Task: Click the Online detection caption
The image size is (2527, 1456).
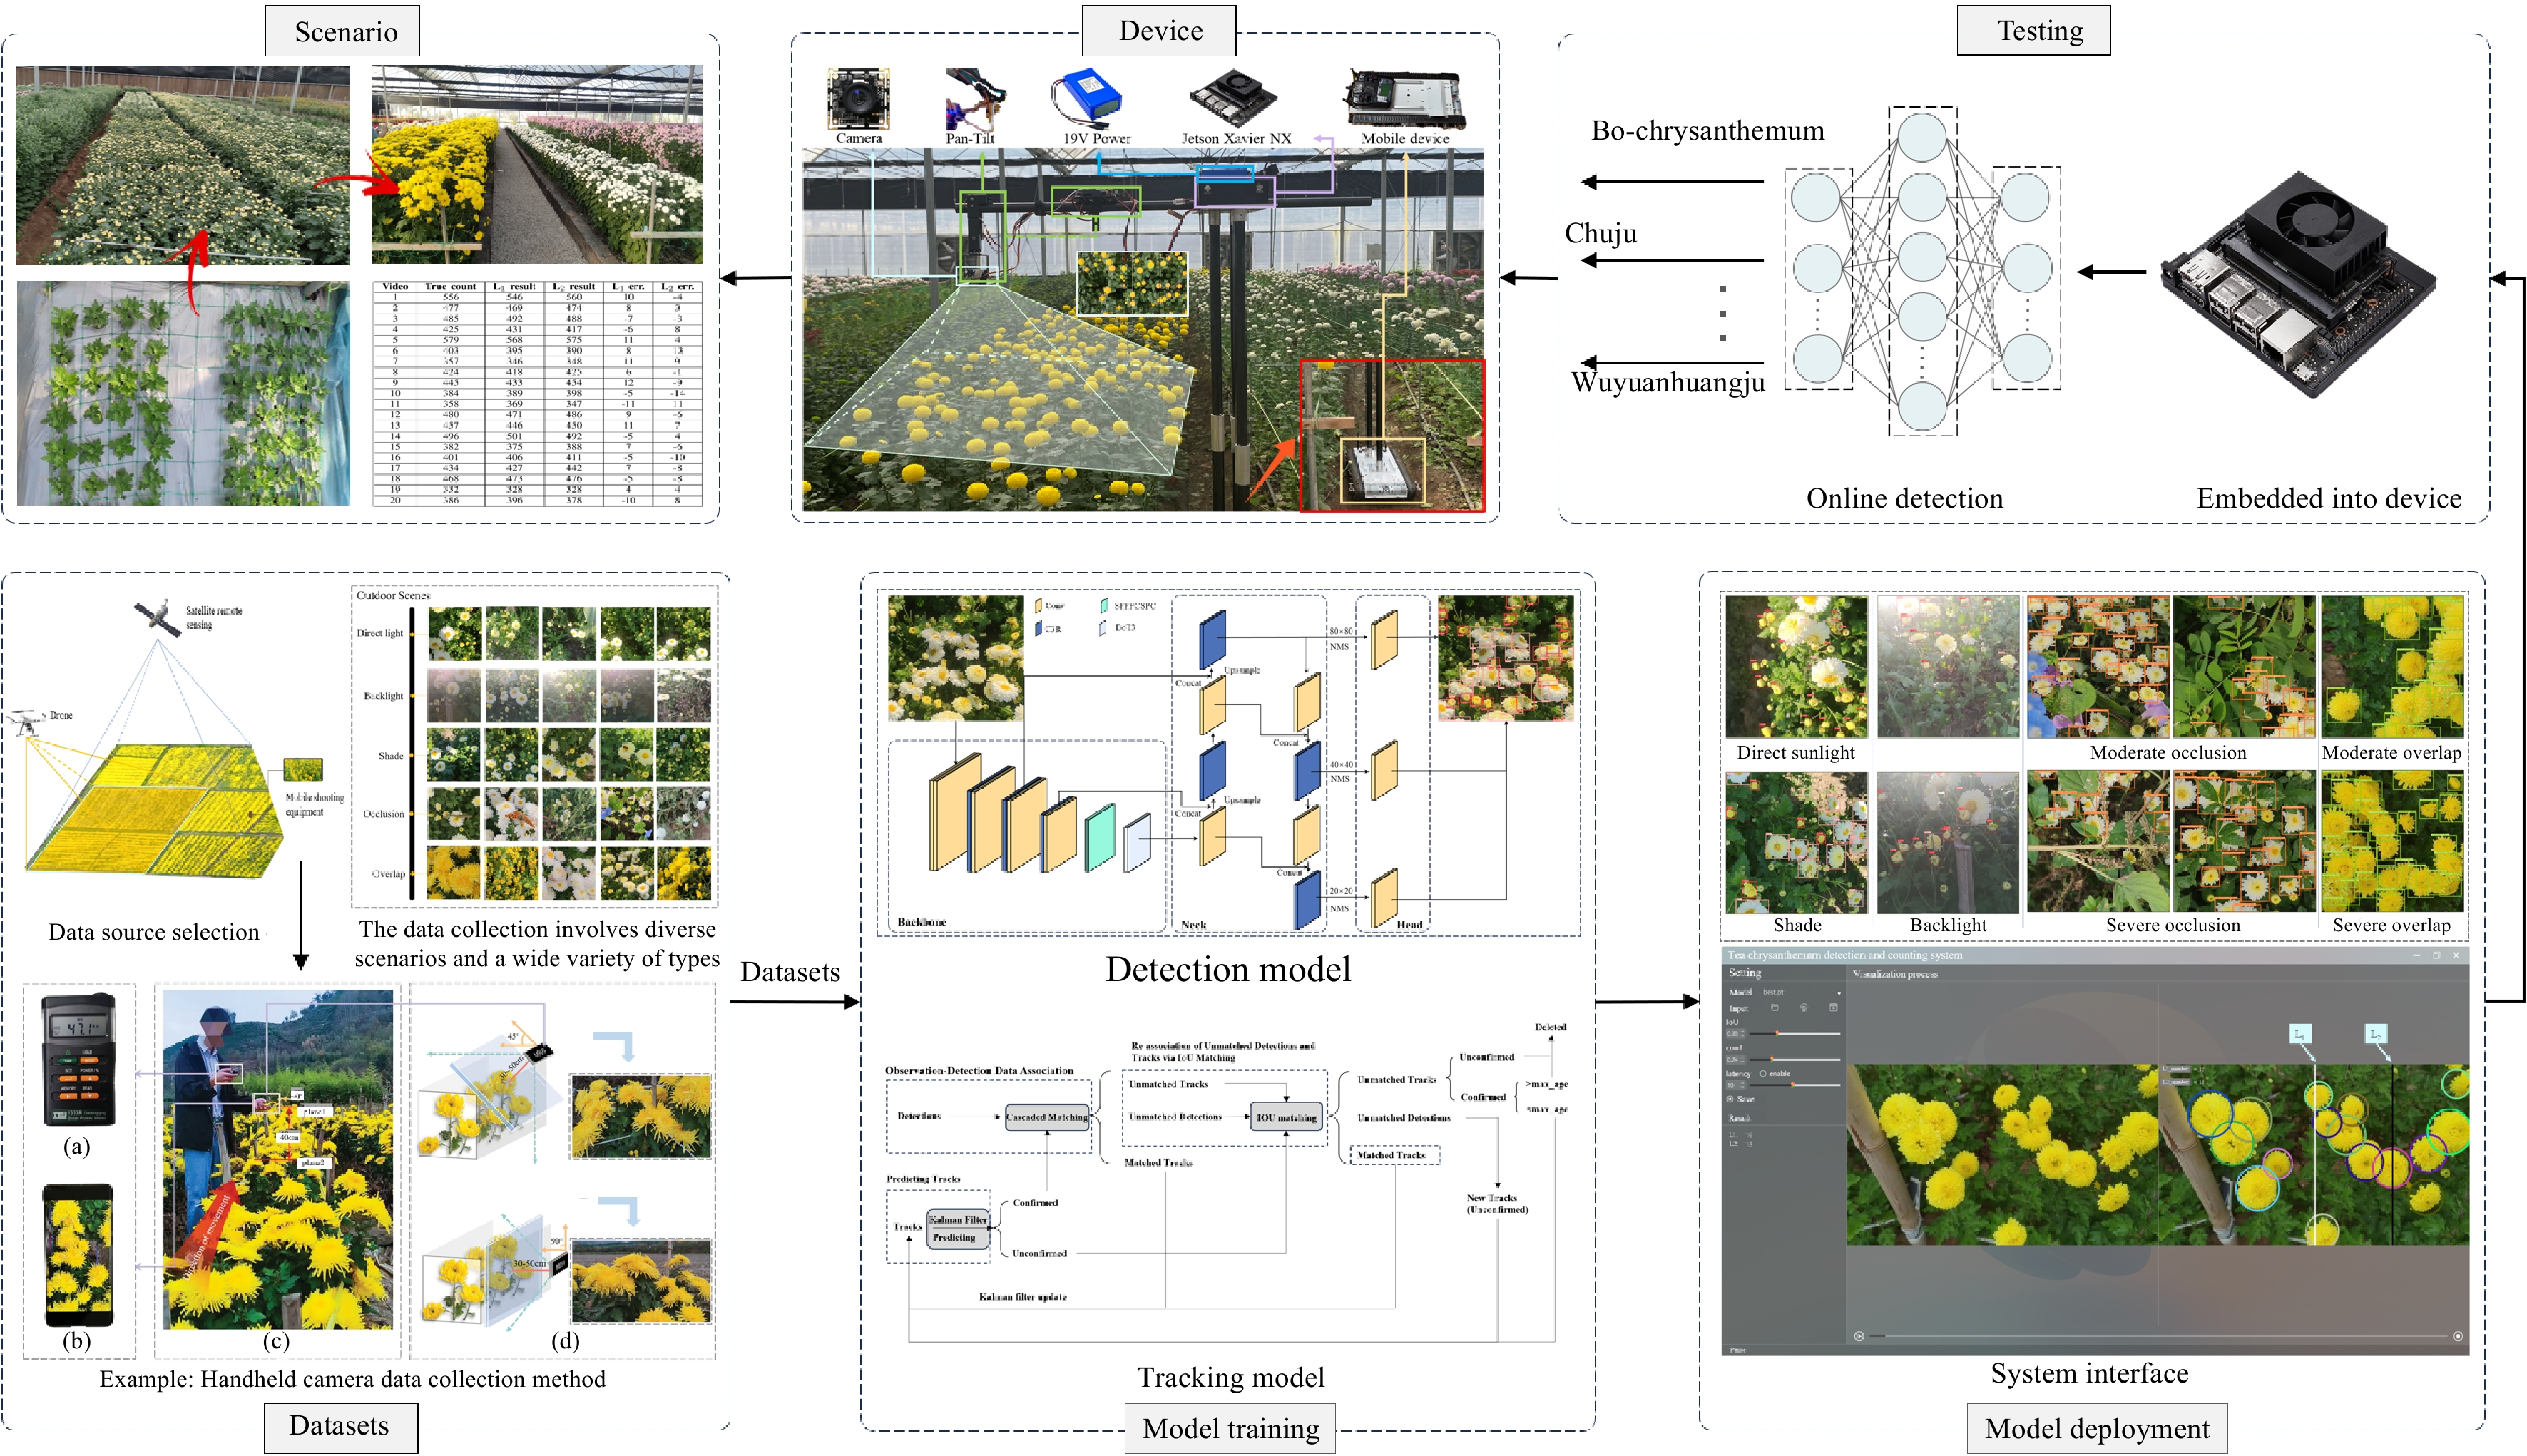Action: tap(1904, 498)
